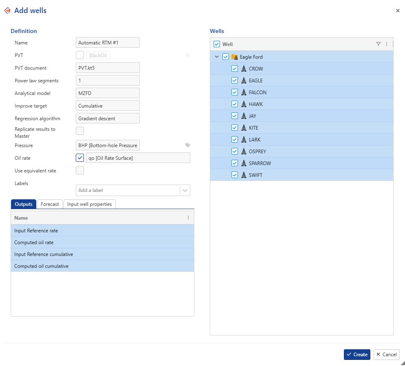
Task: Click the Create button
Action: click(357, 355)
